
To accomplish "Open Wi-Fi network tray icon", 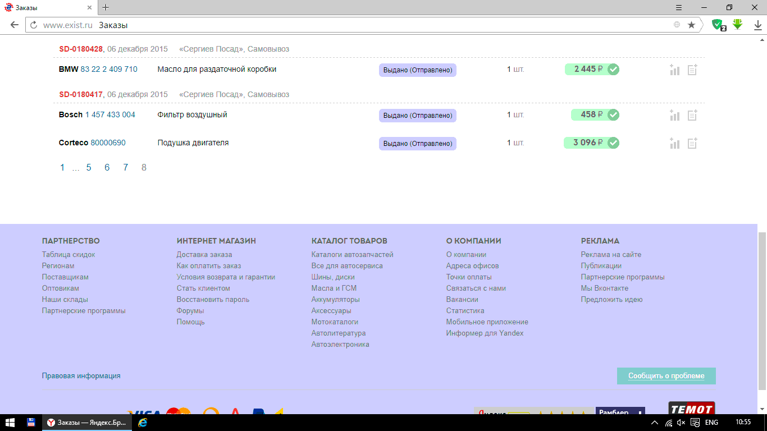I will pyautogui.click(x=668, y=423).
